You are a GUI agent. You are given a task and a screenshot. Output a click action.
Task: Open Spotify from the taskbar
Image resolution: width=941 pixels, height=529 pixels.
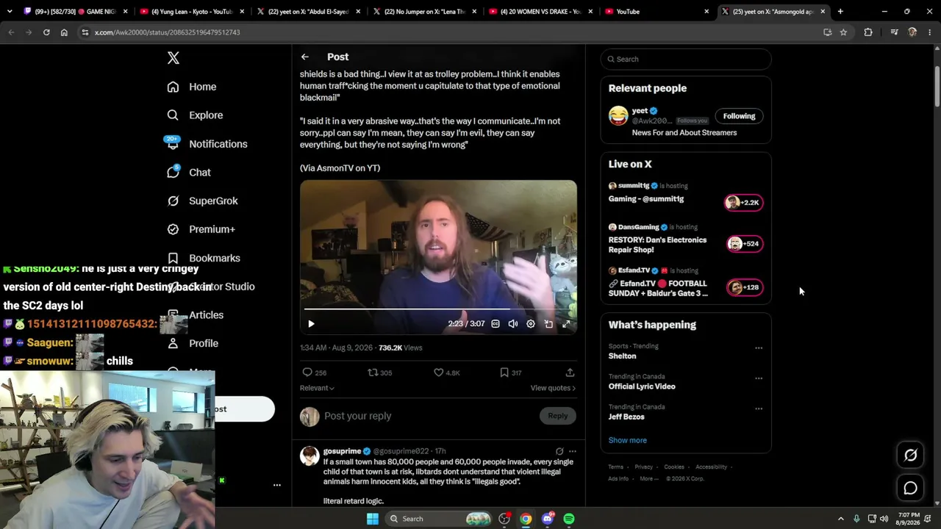coord(569,519)
